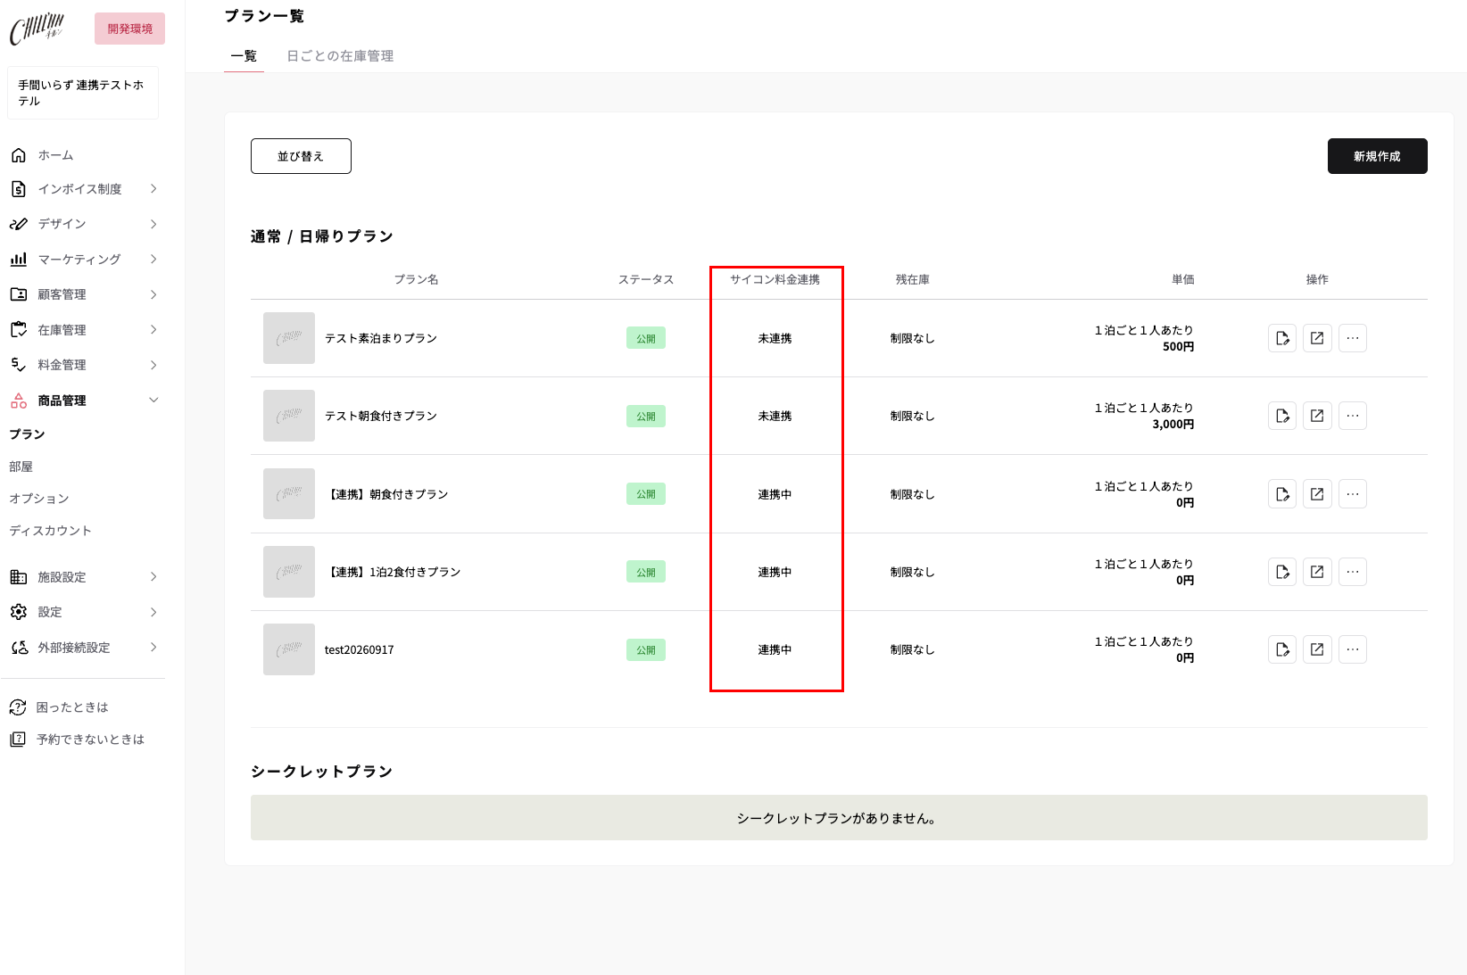Select the 一覧 tab
This screenshot has height=975, width=1467.
244,56
